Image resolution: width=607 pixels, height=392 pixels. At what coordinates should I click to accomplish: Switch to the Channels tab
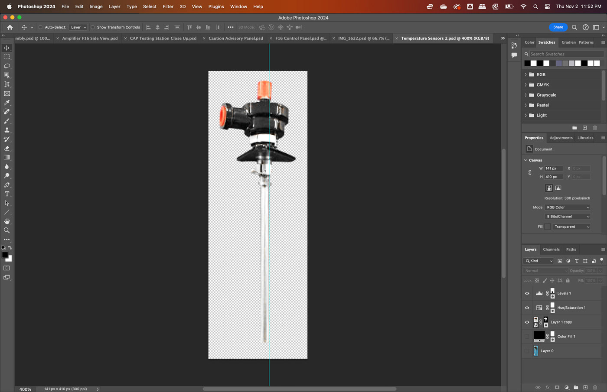pos(551,249)
